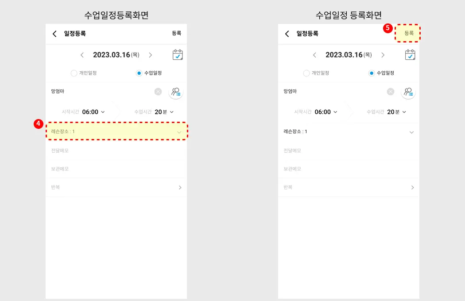Go back using left screen's back arrow
This screenshot has width=465, height=301.
click(54, 34)
